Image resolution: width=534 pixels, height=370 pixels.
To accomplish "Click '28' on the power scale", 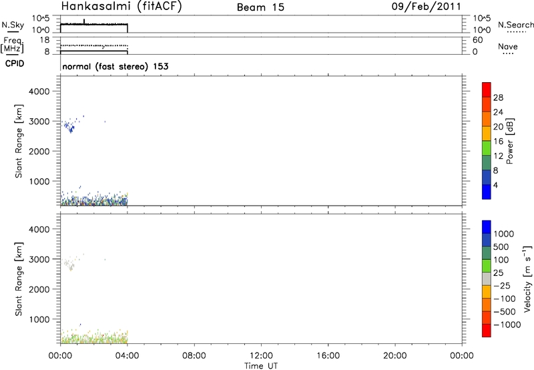I will (x=498, y=98).
